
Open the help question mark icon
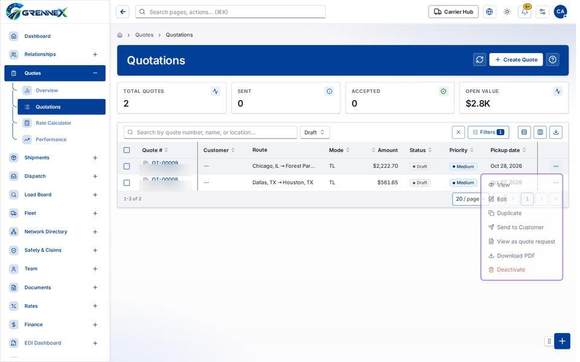click(553, 60)
